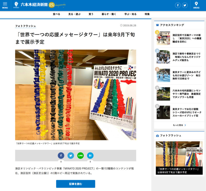
Task: Bookmark article with Hatena B! button
Action: (90, 155)
